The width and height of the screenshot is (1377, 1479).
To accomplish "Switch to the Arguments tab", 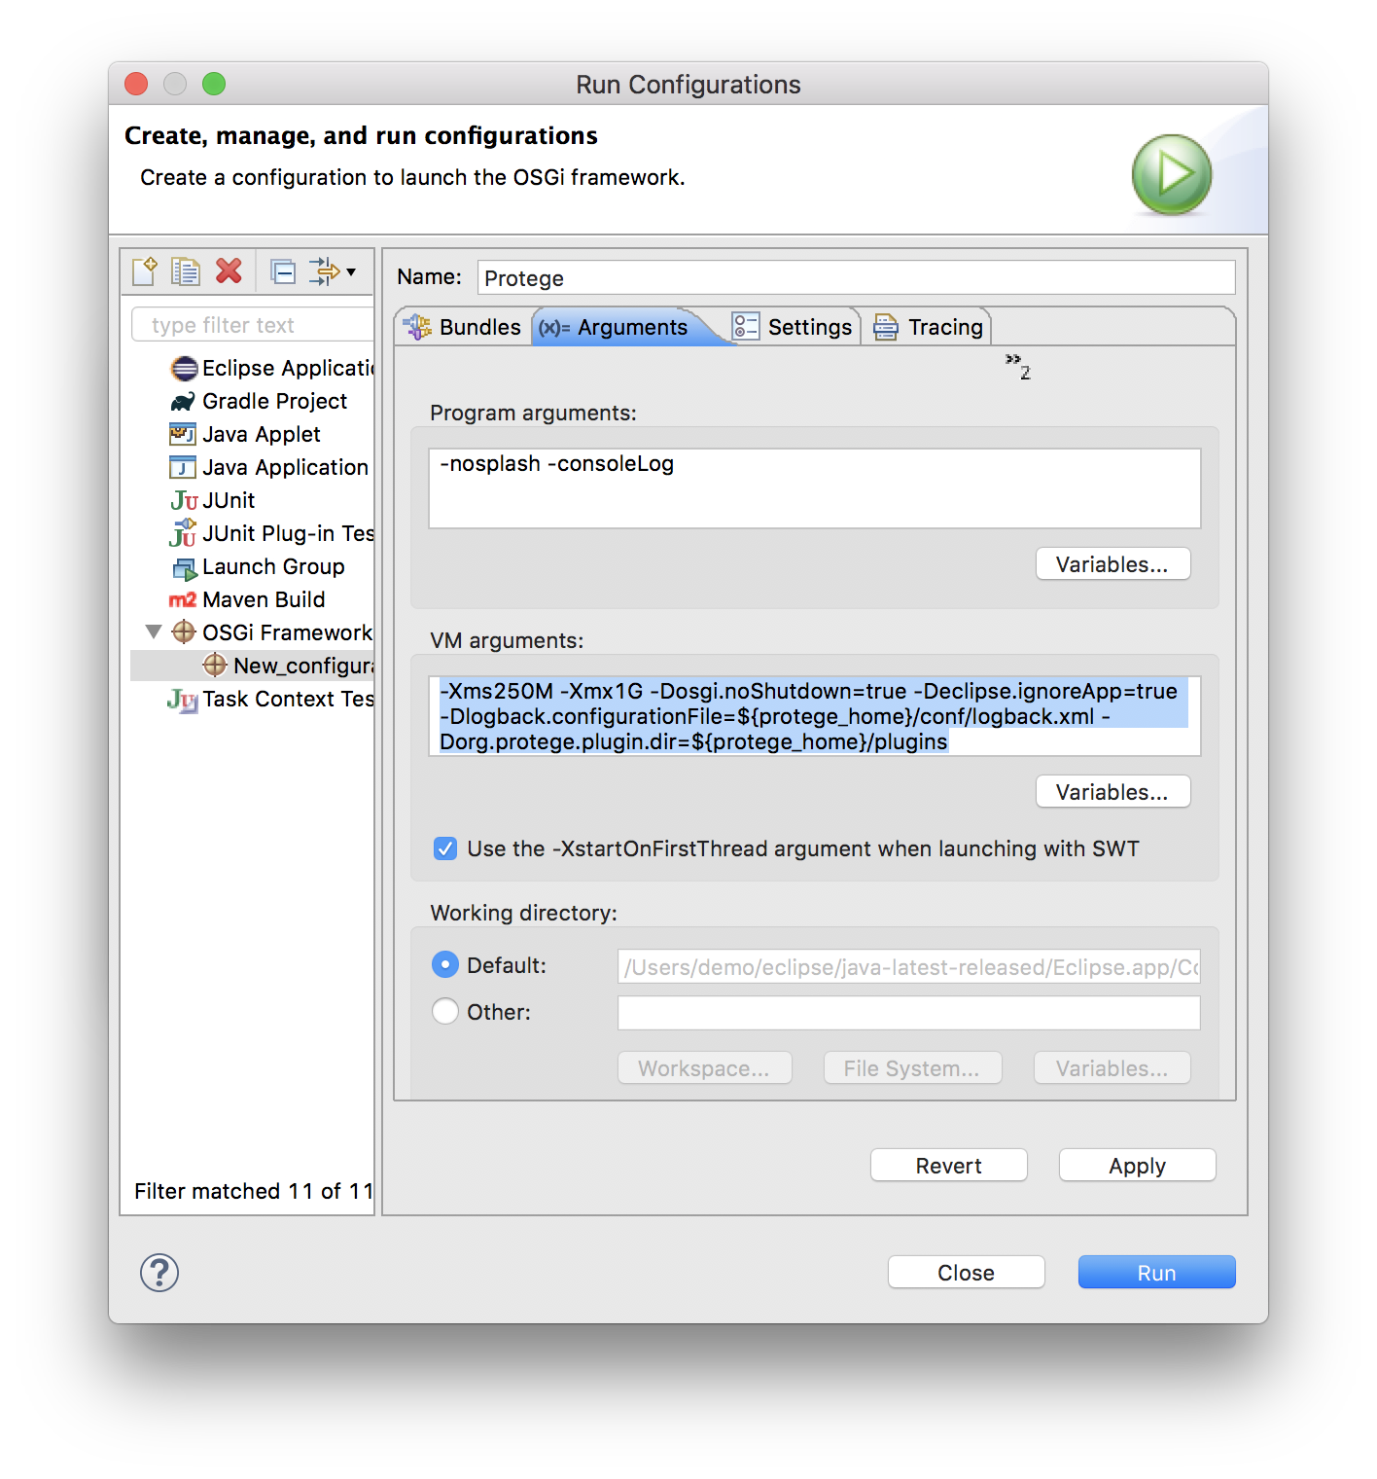I will click(622, 327).
